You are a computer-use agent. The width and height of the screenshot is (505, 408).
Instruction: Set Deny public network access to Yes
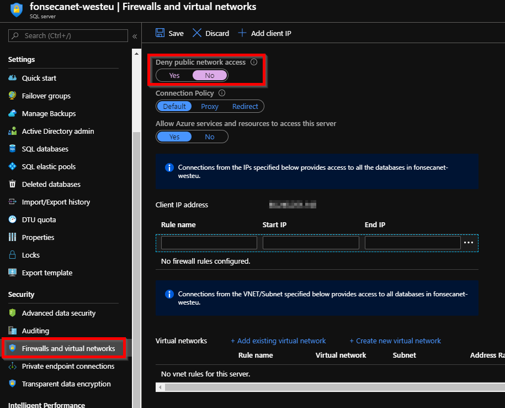click(174, 76)
